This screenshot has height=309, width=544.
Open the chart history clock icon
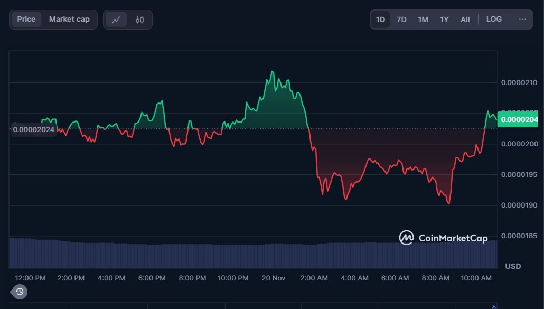[20, 292]
